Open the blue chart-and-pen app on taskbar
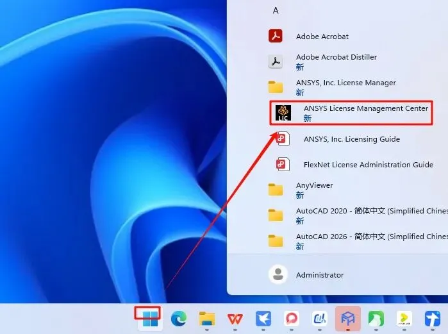 click(320, 319)
